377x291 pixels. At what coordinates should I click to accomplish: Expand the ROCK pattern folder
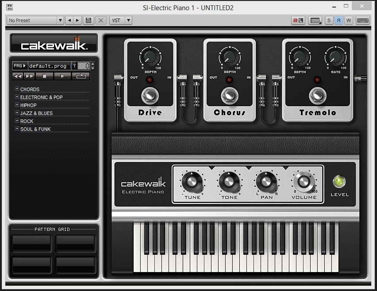pos(17,120)
